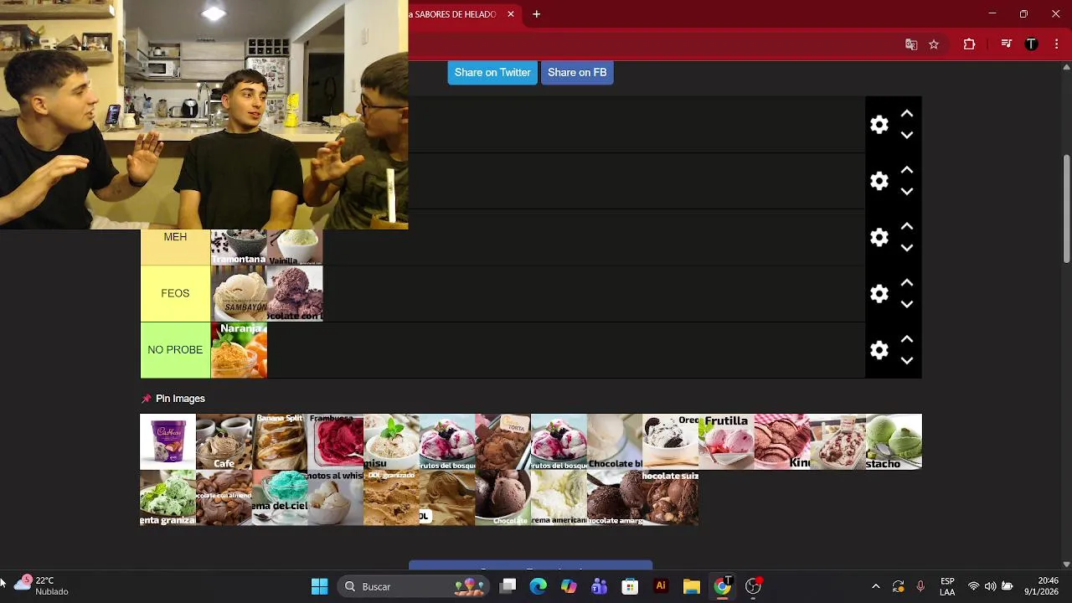This screenshot has width=1072, height=603.
Task: Click the battery icon in system tray
Action: [x=1008, y=586]
